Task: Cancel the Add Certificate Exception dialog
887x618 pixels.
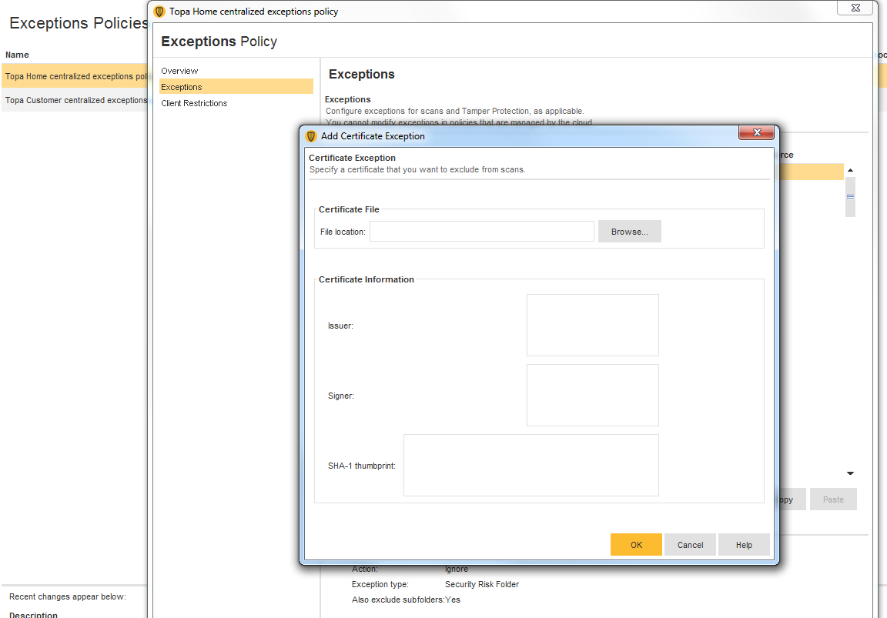Action: pyautogui.click(x=690, y=544)
